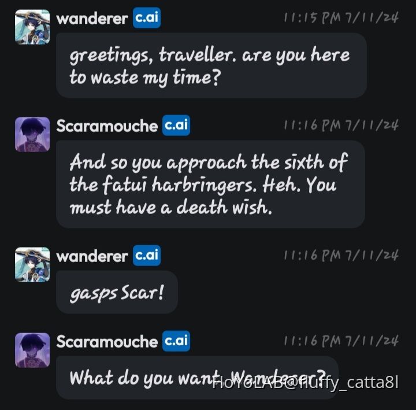This screenshot has width=416, height=410.
Task: Click the c.ai badge above the greetings message
Action: point(146,19)
